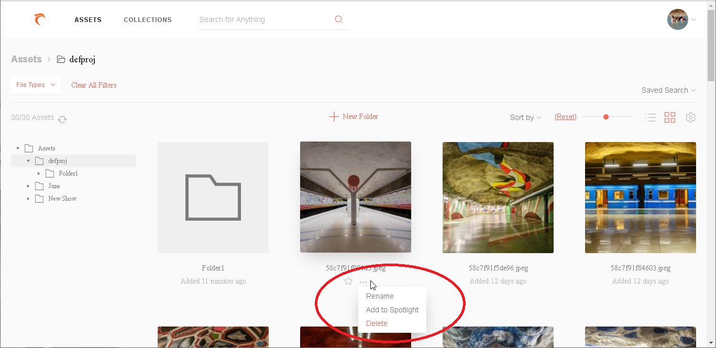Expand the June folder in the tree
The height and width of the screenshot is (348, 716).
pos(28,186)
